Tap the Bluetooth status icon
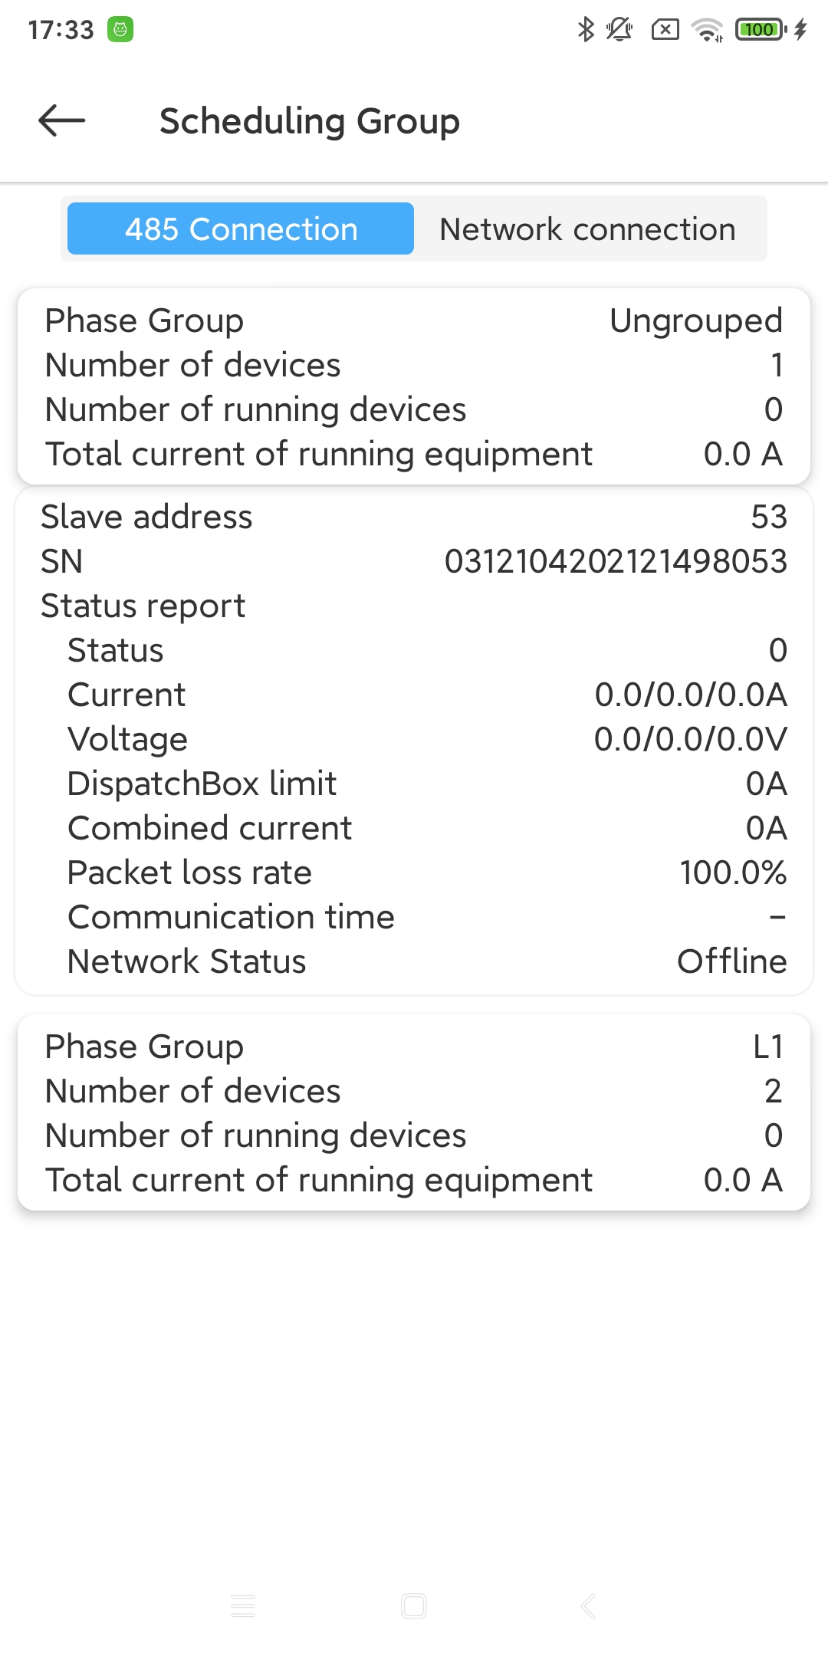Screen dimensions: 828x1656 (x=586, y=30)
